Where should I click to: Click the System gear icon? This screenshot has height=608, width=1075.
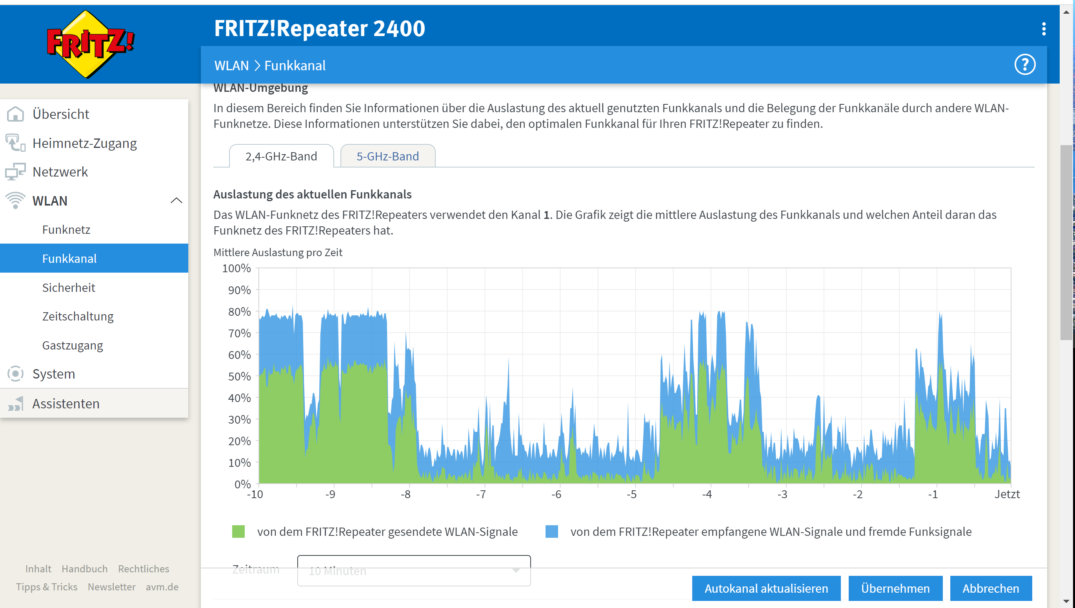point(15,374)
